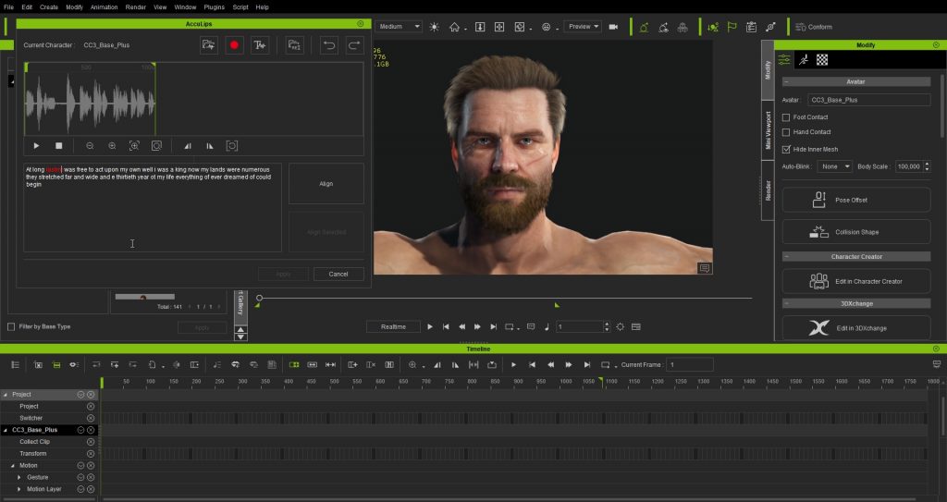This screenshot has width=947, height=502.
Task: Toggle the Realtime playback mode button
Action: point(393,327)
